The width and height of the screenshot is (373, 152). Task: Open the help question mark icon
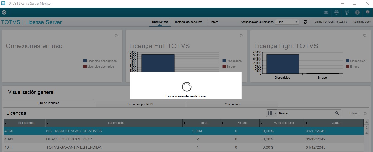pos(357,12)
